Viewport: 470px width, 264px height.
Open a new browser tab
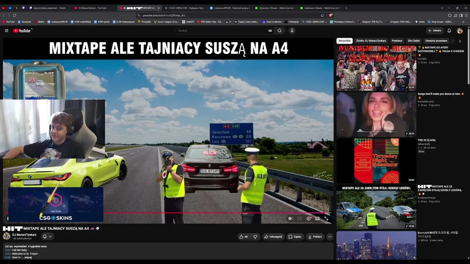(x=346, y=8)
